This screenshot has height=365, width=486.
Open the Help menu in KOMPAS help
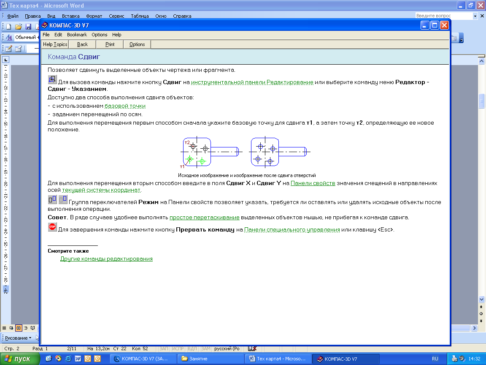[x=116, y=35]
